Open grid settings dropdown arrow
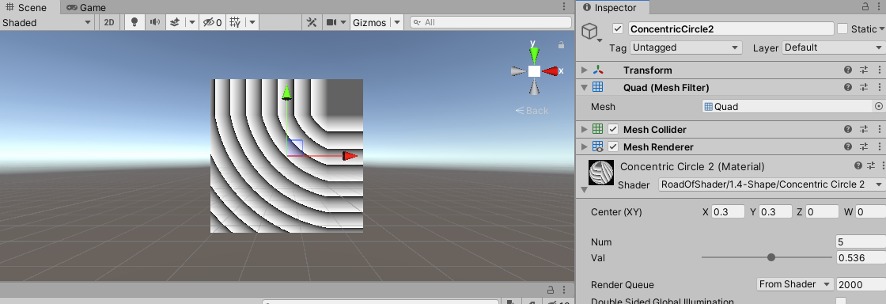Viewport: 886px width, 304px height. (x=252, y=23)
